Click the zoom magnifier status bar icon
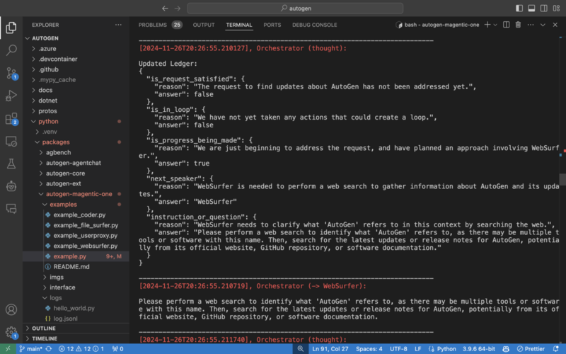Screen dimensions: 566x354 click(x=300, y=348)
